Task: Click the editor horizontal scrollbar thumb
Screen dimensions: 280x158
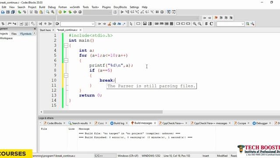Action: pyautogui.click(x=103, y=112)
